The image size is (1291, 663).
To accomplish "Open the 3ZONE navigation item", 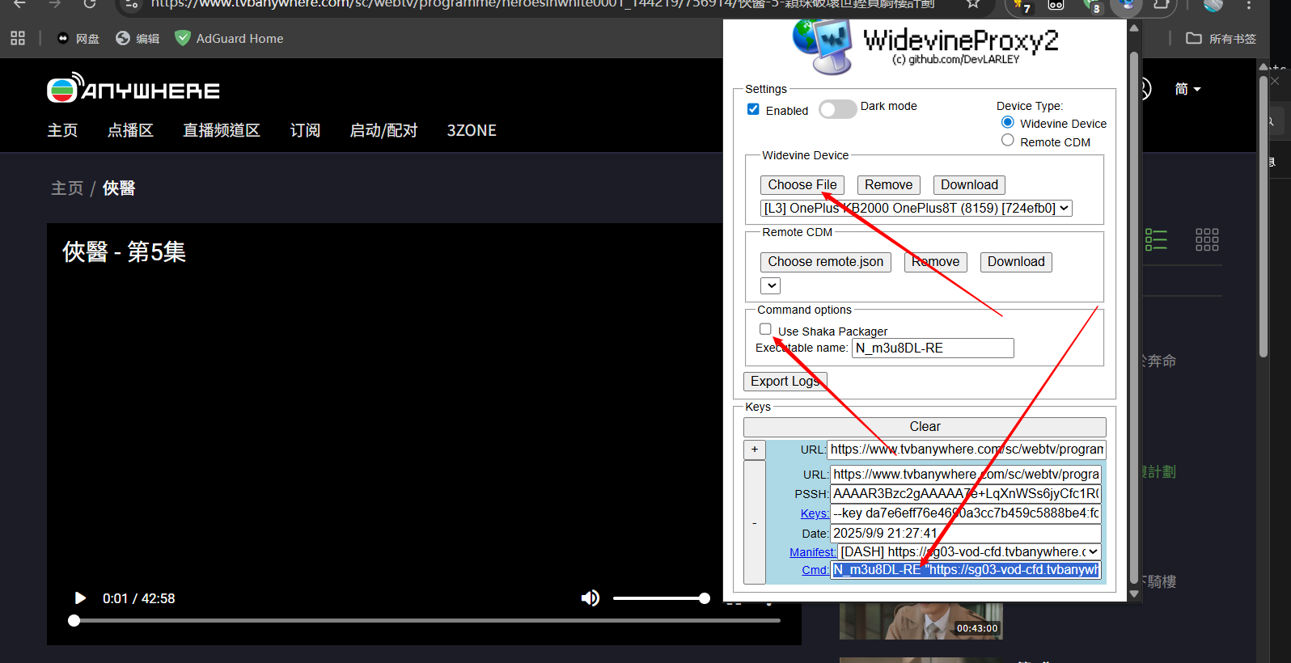I will coord(472,130).
